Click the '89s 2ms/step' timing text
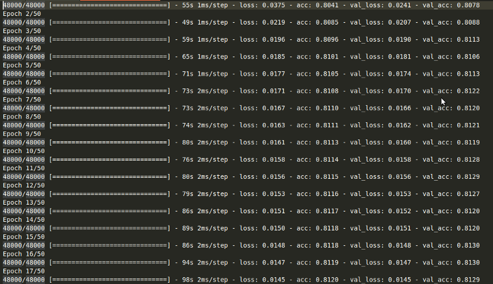The image size is (493, 284). pyautogui.click(x=205, y=228)
